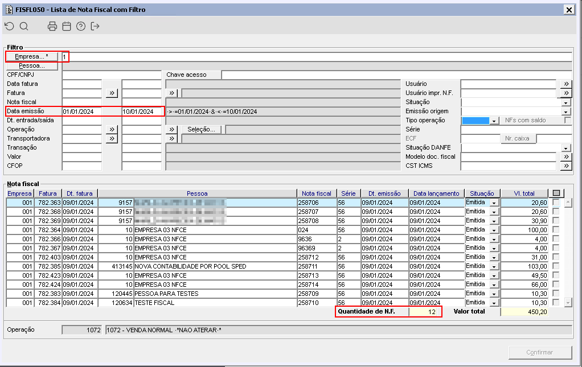Check the box for the TESTE FISCAL row

556,303
